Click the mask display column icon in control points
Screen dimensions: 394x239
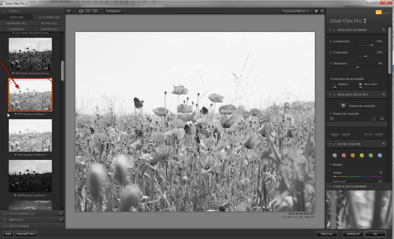pos(382,119)
